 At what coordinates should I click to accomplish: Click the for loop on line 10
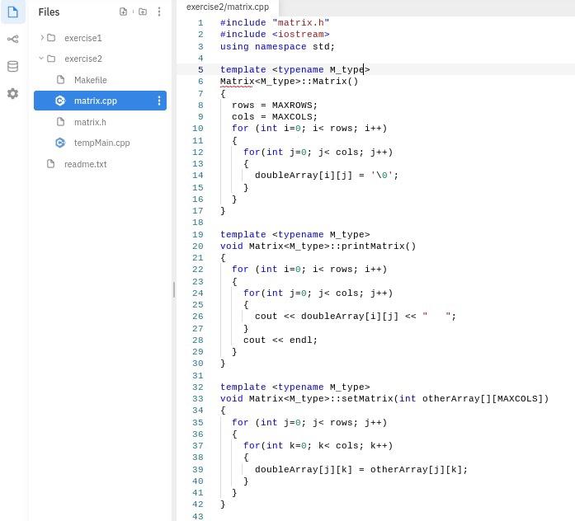coord(309,129)
